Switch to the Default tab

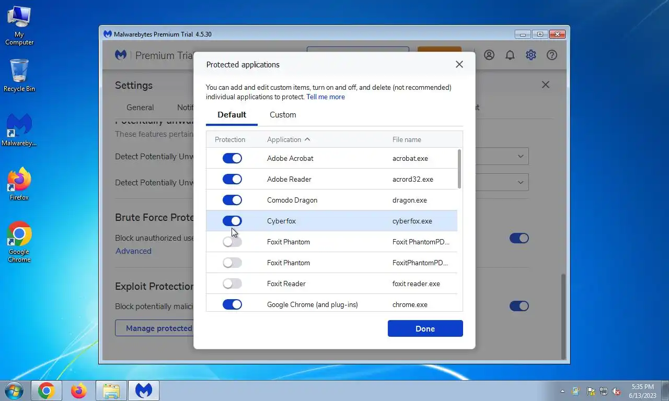tap(232, 115)
